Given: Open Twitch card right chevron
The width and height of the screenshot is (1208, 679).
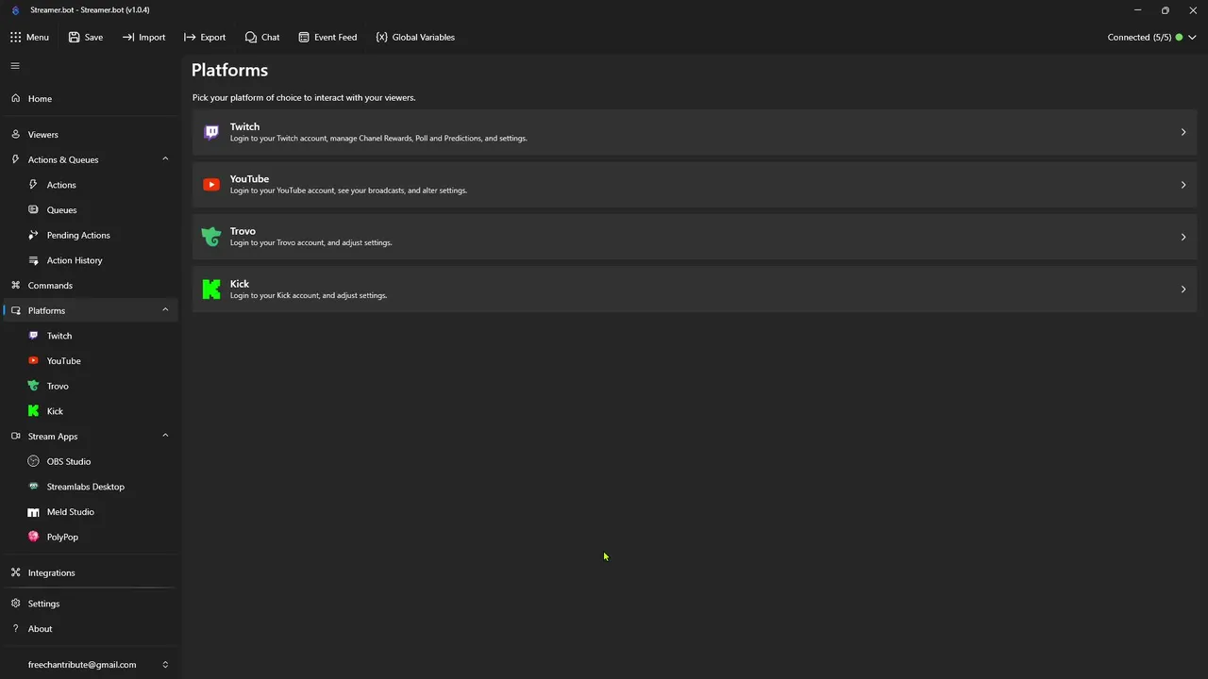Looking at the screenshot, I should [1183, 132].
